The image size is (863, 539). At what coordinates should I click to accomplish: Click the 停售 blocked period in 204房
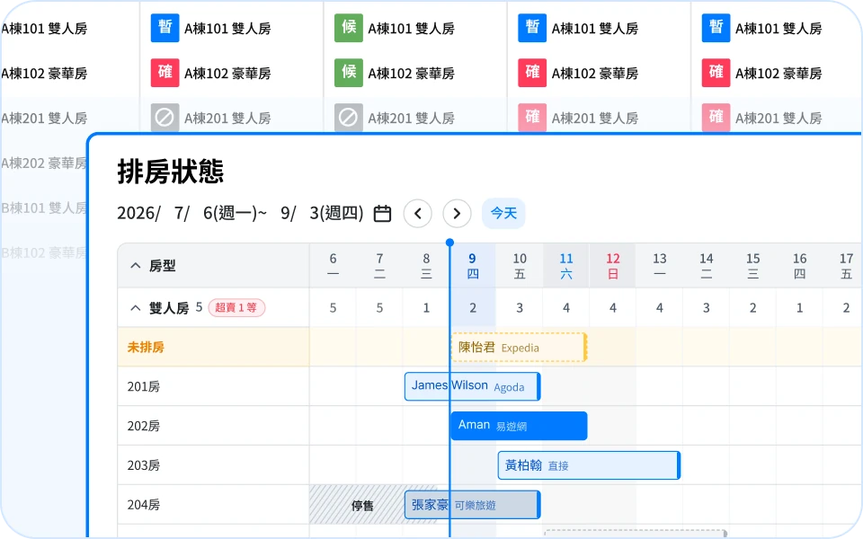(362, 505)
